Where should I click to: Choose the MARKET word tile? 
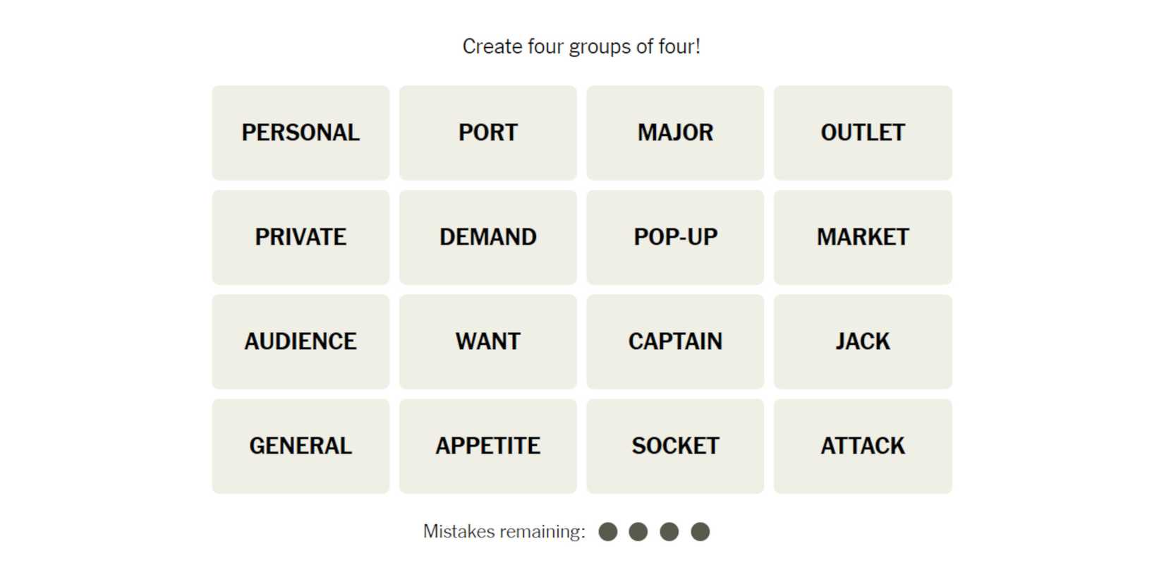click(x=862, y=237)
